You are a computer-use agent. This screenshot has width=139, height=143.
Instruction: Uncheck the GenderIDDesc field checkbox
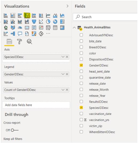coord(81,65)
